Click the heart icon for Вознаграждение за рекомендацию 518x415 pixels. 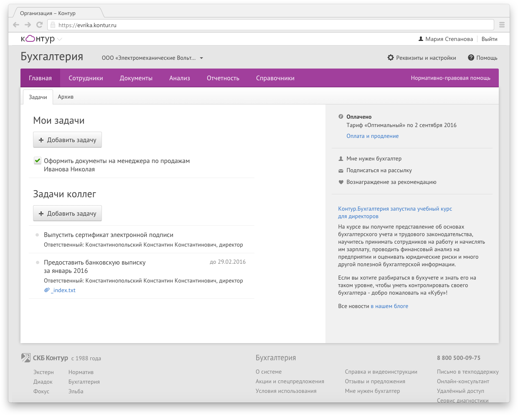pos(341,182)
